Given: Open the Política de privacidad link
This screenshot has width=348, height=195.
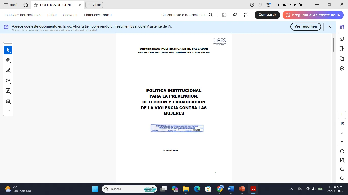Looking at the screenshot, I should [85, 30].
